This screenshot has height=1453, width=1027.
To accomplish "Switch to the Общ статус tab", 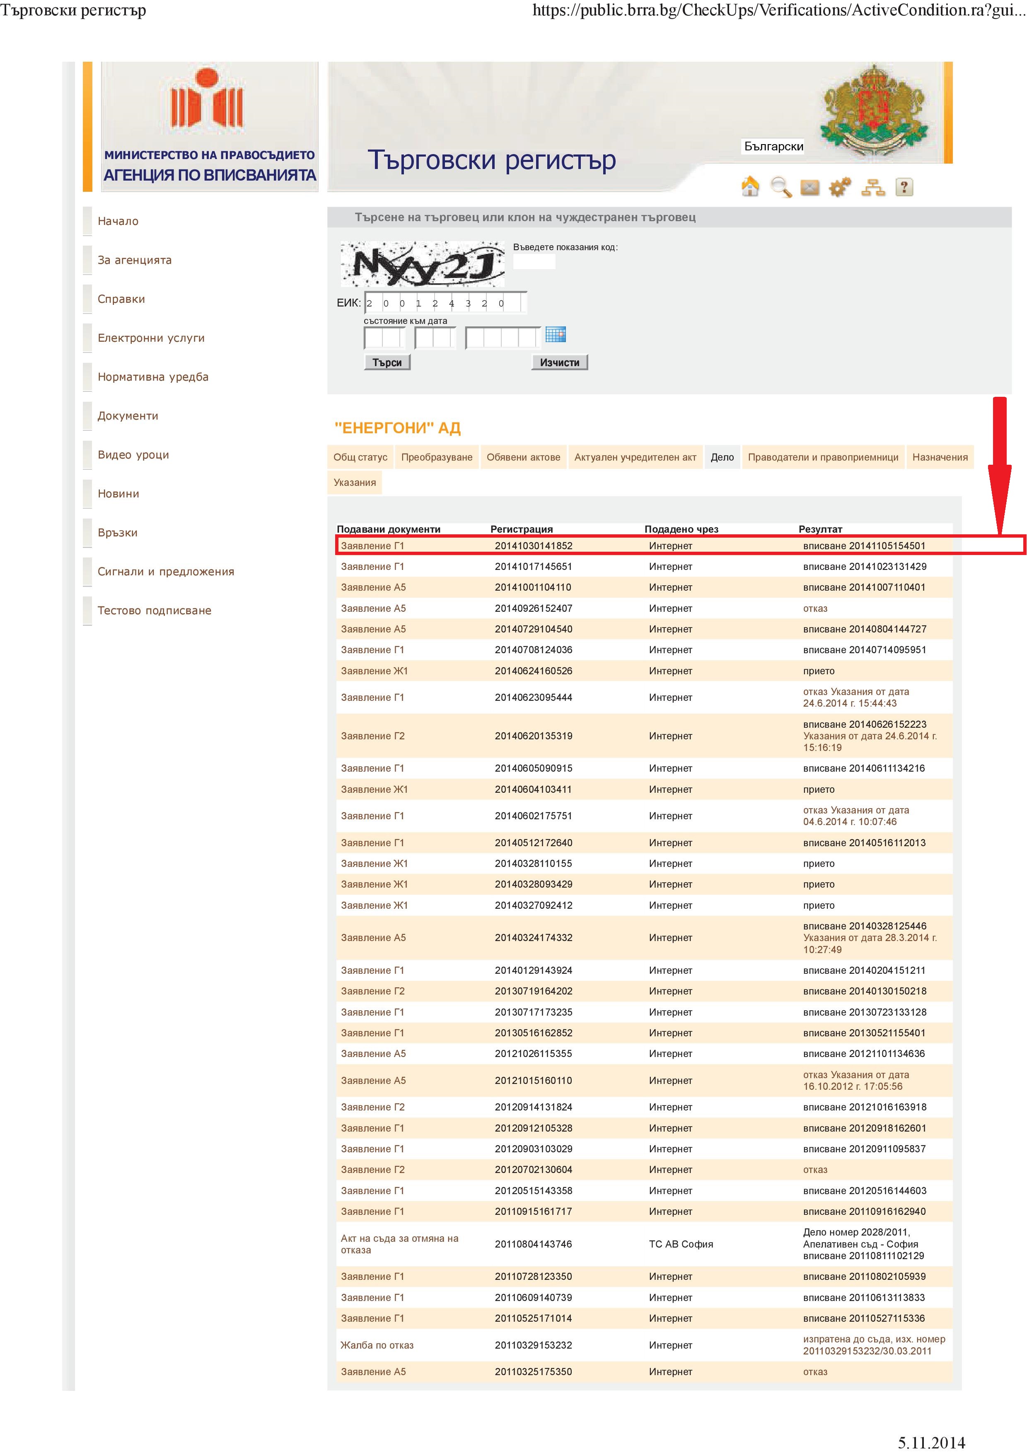I will click(x=360, y=457).
